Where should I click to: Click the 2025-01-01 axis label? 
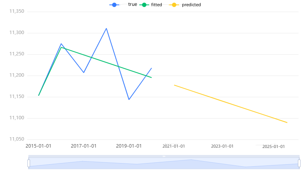[274, 146]
